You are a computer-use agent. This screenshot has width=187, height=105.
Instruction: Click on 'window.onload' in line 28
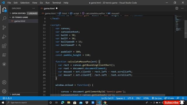64,85
